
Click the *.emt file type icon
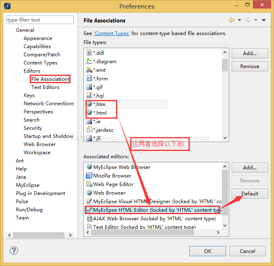tap(89, 70)
